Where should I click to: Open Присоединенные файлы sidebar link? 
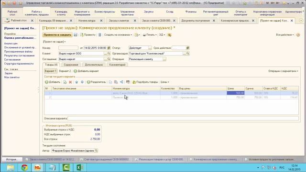[x=18, y=52]
